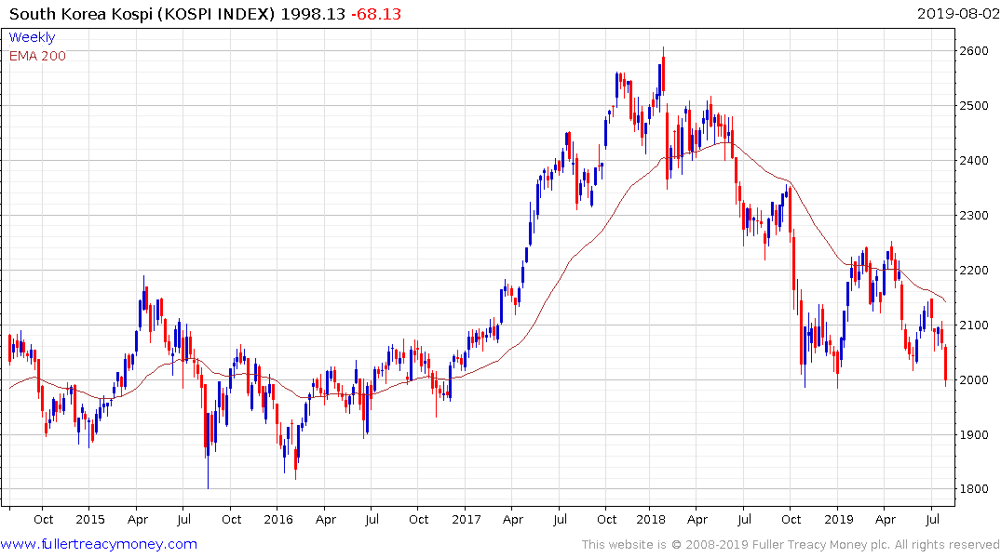
Task: Click the 'EMA 200' legend label
Action: coord(37,56)
